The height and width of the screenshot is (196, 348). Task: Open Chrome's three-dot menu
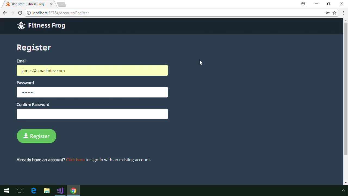coord(343,13)
